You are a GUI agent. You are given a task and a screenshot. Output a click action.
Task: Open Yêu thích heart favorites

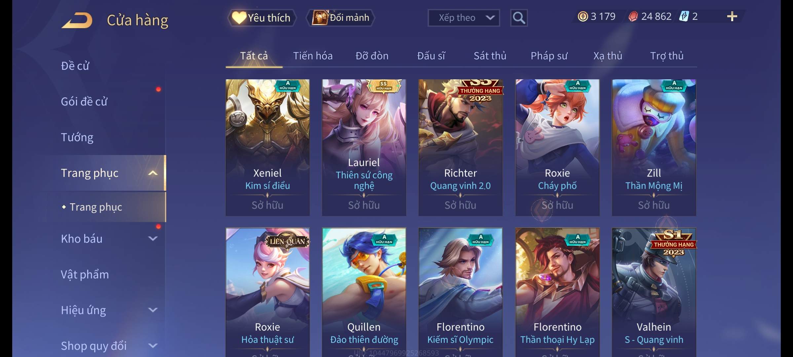click(262, 18)
